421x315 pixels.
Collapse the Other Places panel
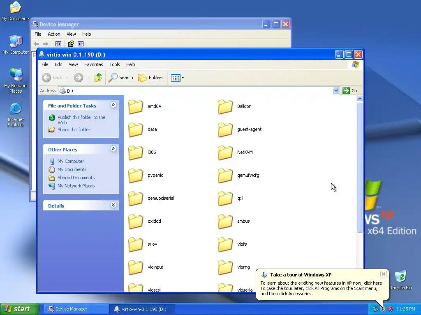pyautogui.click(x=113, y=149)
